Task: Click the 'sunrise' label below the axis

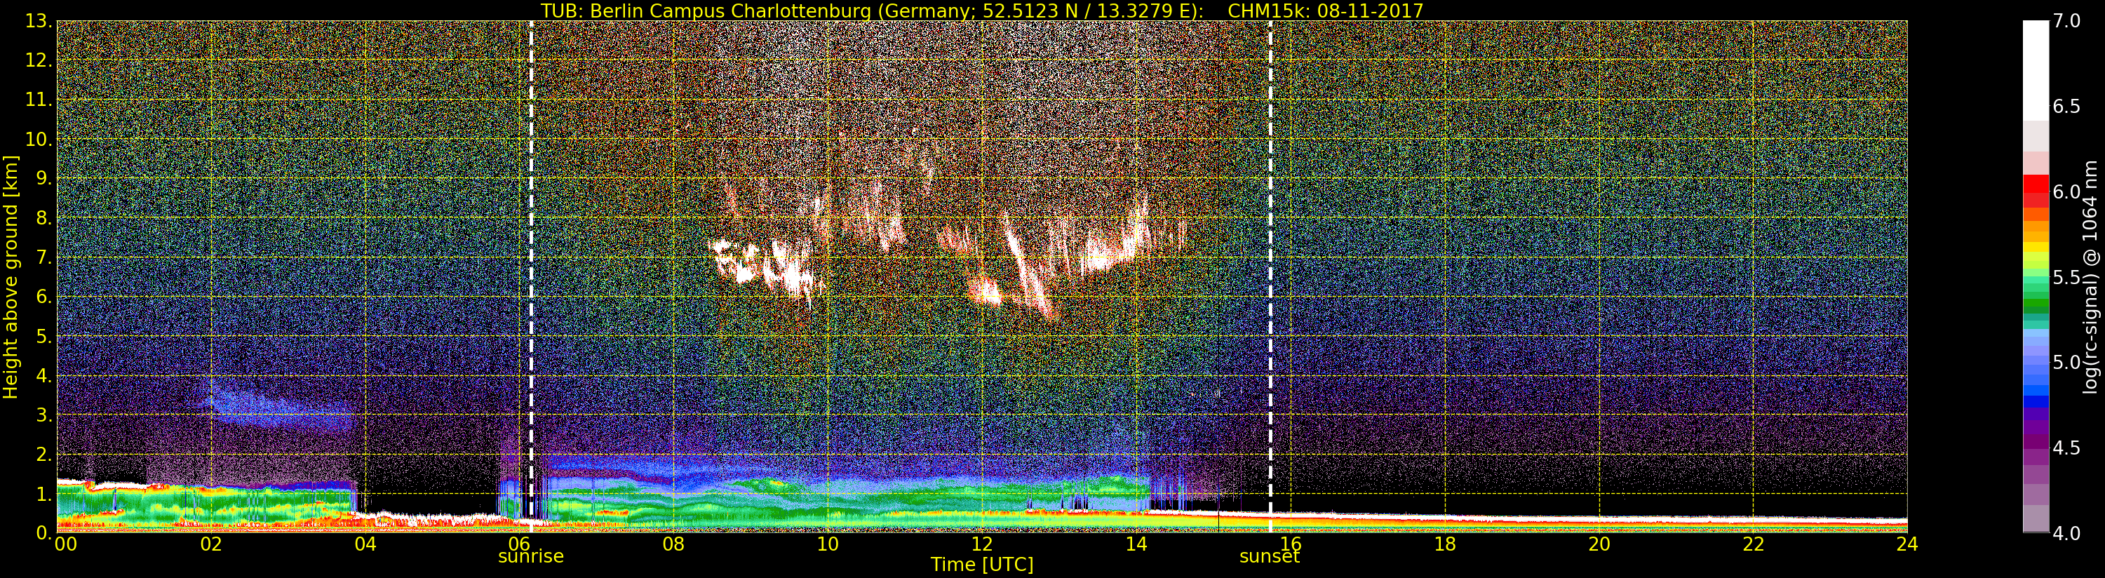Action: [531, 557]
